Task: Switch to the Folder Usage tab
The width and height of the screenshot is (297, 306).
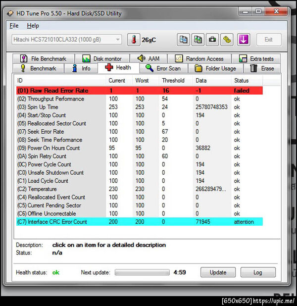Action: 216,68
